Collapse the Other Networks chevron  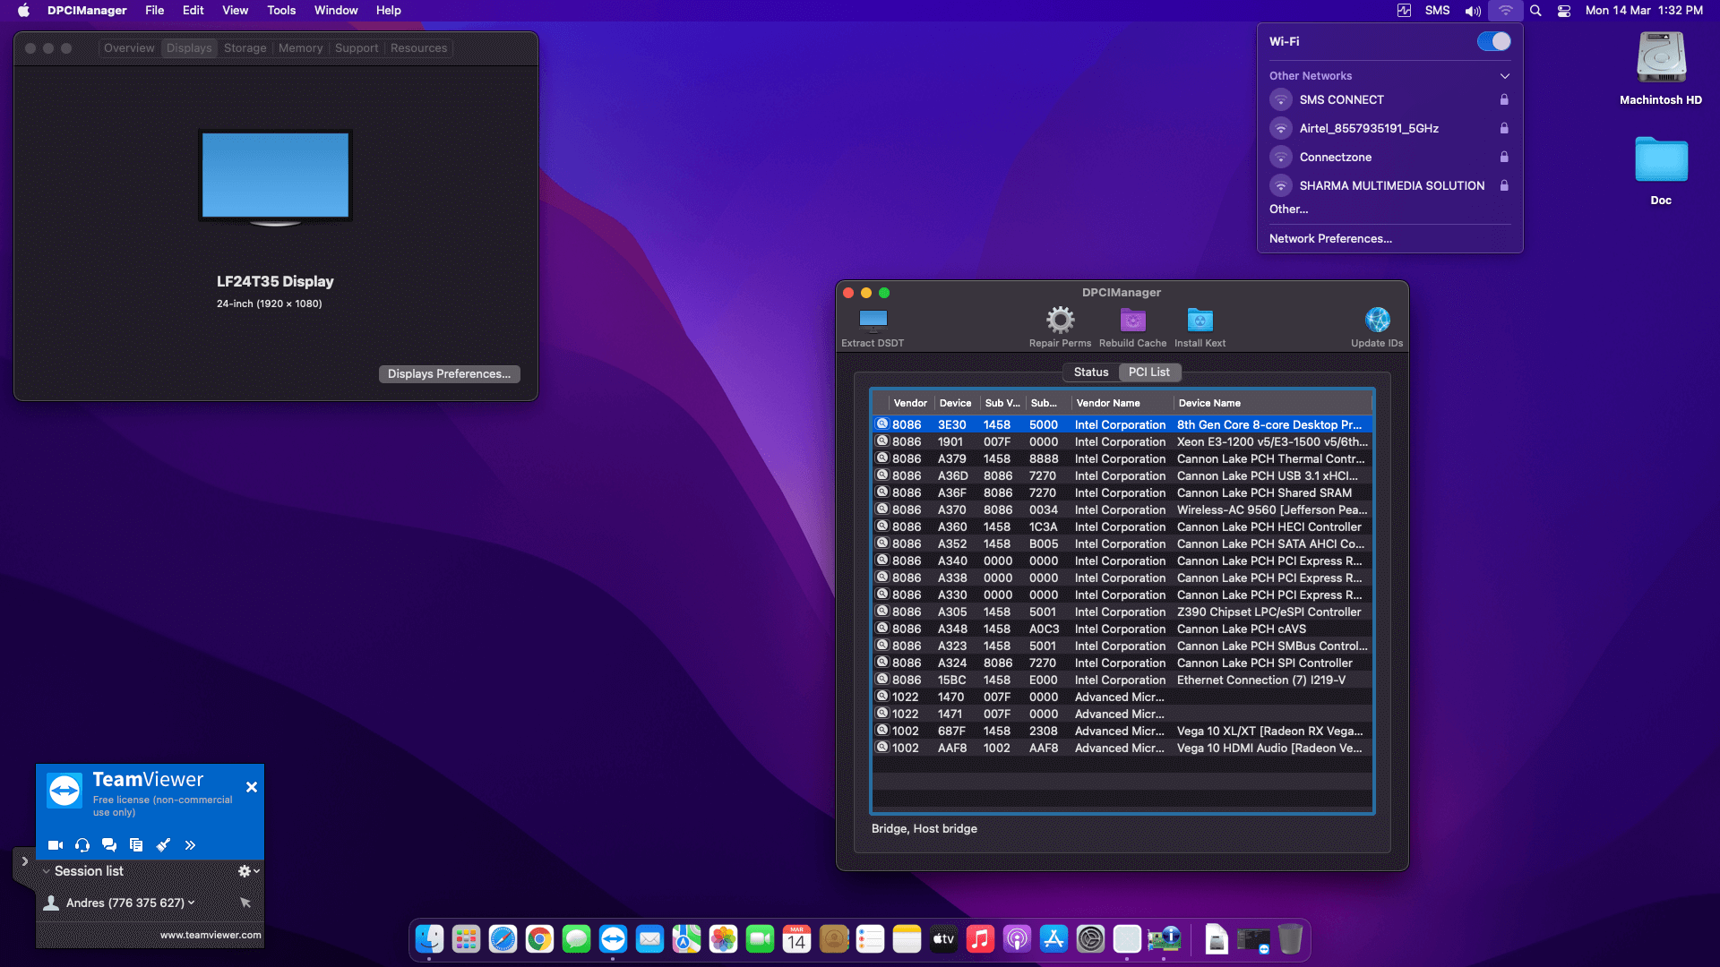(x=1505, y=76)
